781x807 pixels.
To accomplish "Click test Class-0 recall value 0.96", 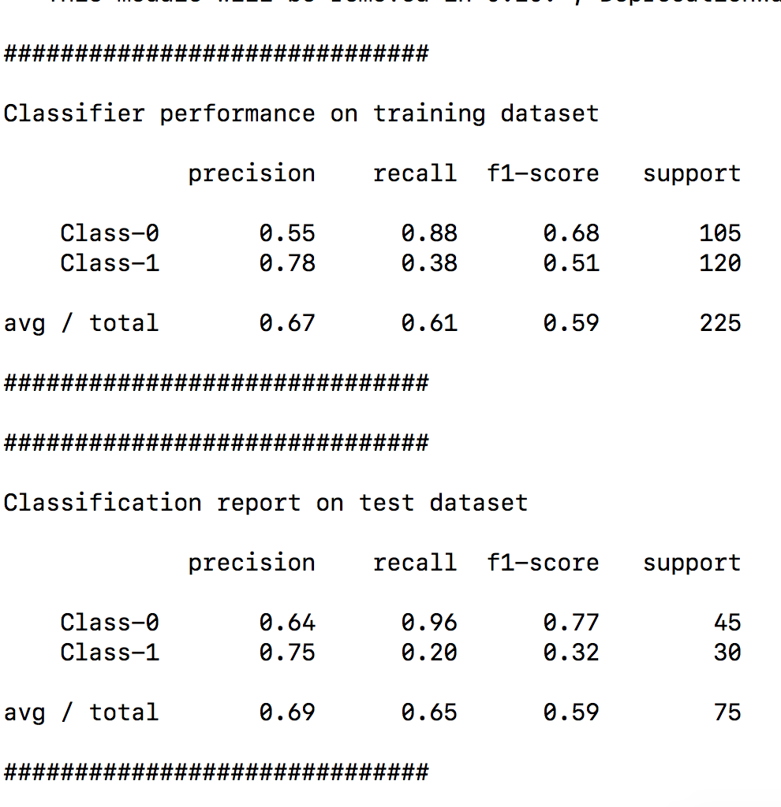I will click(429, 623).
